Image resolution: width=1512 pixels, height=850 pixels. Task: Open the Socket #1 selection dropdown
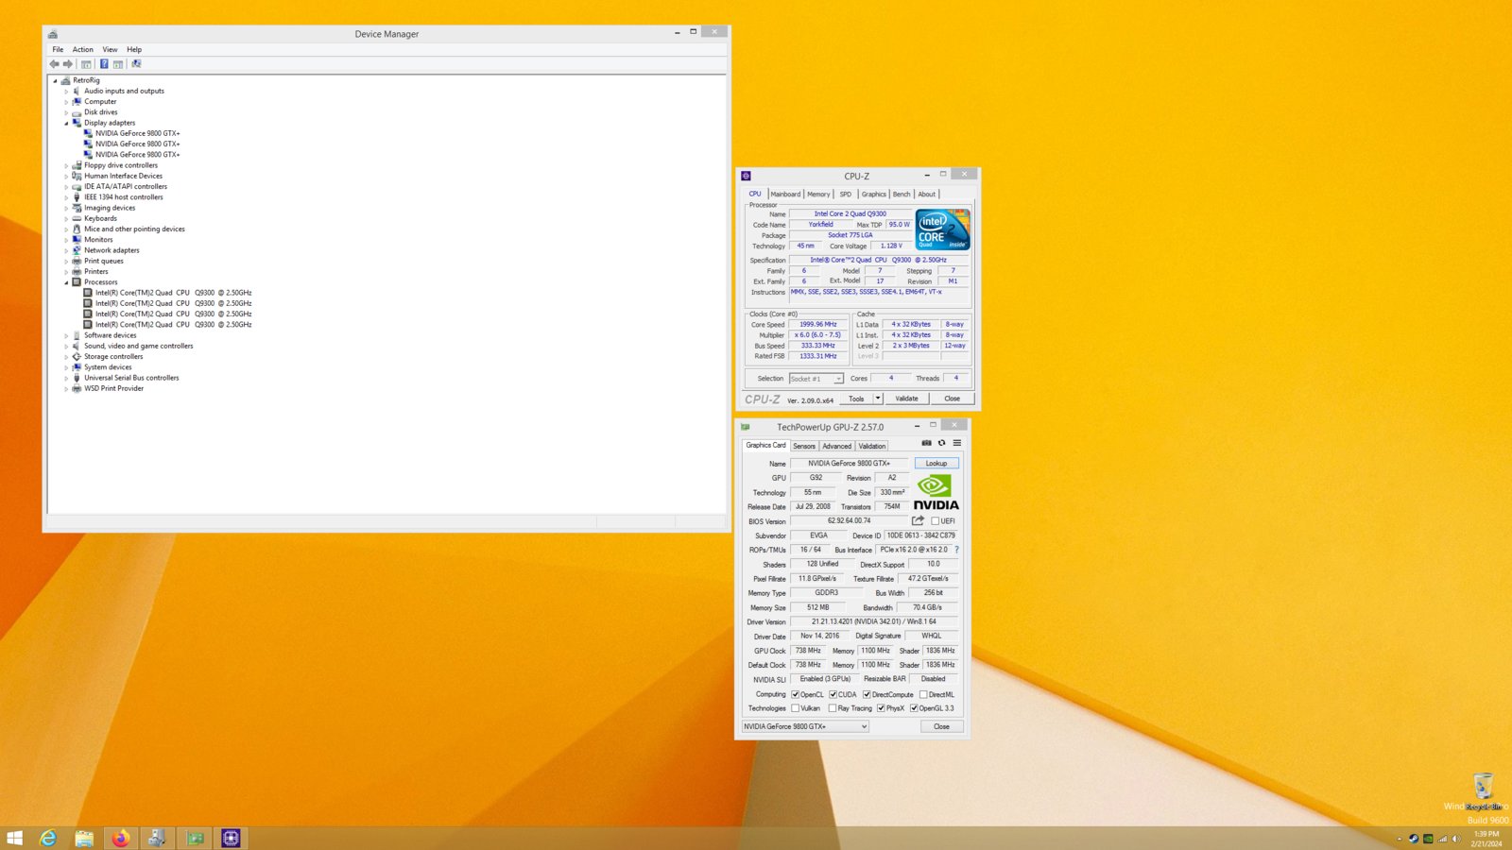816,379
